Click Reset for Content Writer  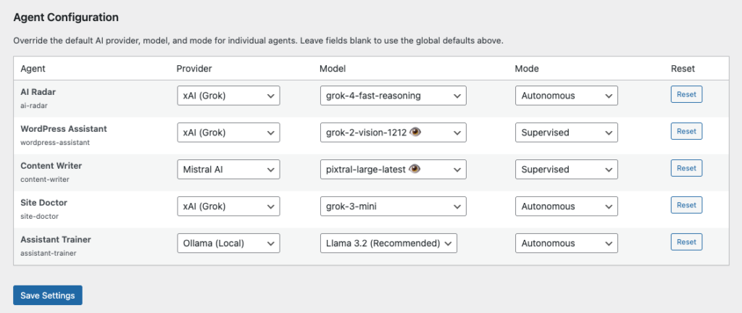685,169
